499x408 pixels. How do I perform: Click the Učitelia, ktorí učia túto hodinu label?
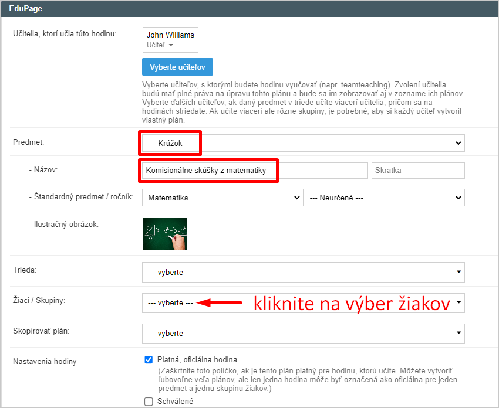(x=65, y=33)
